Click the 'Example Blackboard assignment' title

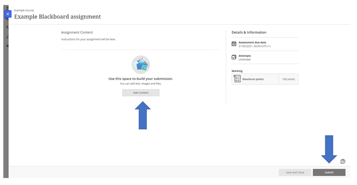[x=57, y=17]
